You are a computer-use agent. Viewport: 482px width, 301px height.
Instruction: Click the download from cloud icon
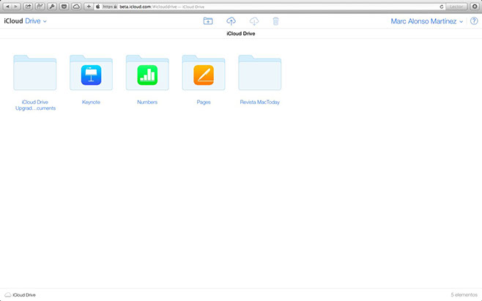click(x=254, y=22)
